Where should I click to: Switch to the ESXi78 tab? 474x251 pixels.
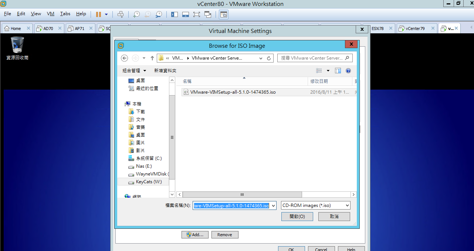377,29
